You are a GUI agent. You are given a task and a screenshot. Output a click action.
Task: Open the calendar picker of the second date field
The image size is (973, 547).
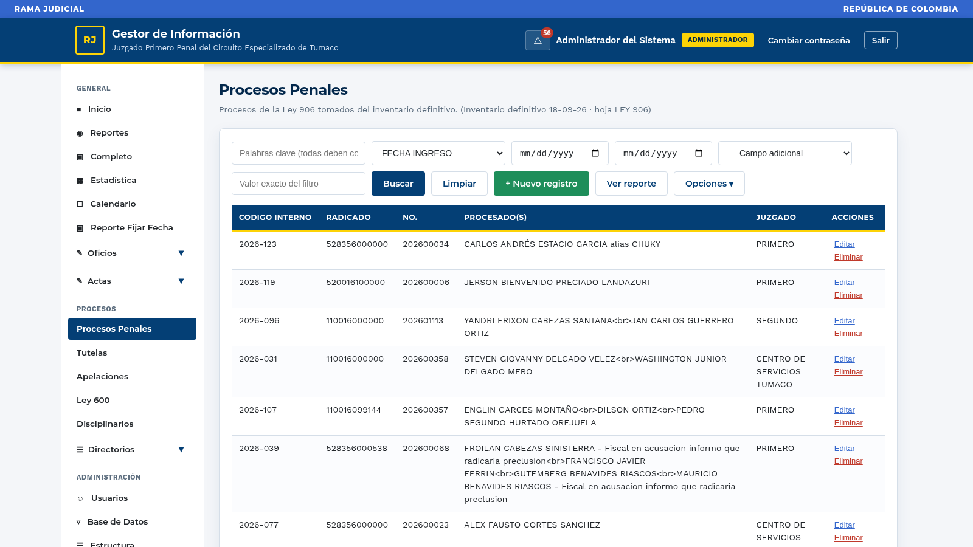coord(699,153)
